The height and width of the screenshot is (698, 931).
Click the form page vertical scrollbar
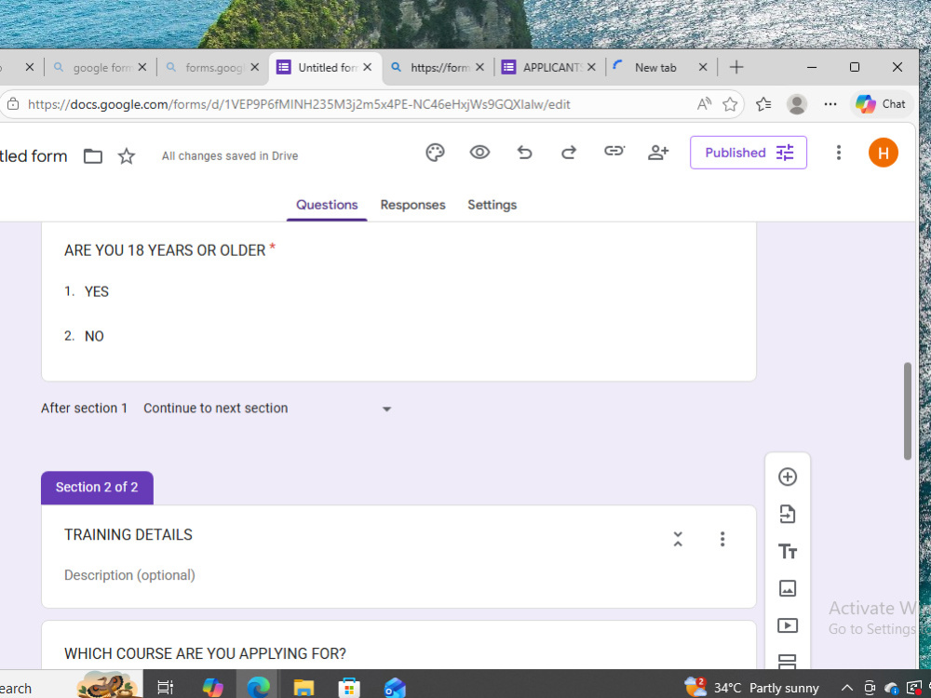[x=907, y=410]
